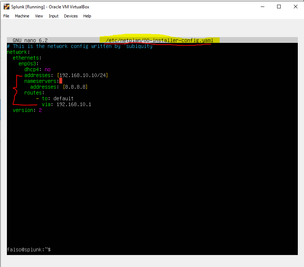Open the Help menu

(x=87, y=16)
